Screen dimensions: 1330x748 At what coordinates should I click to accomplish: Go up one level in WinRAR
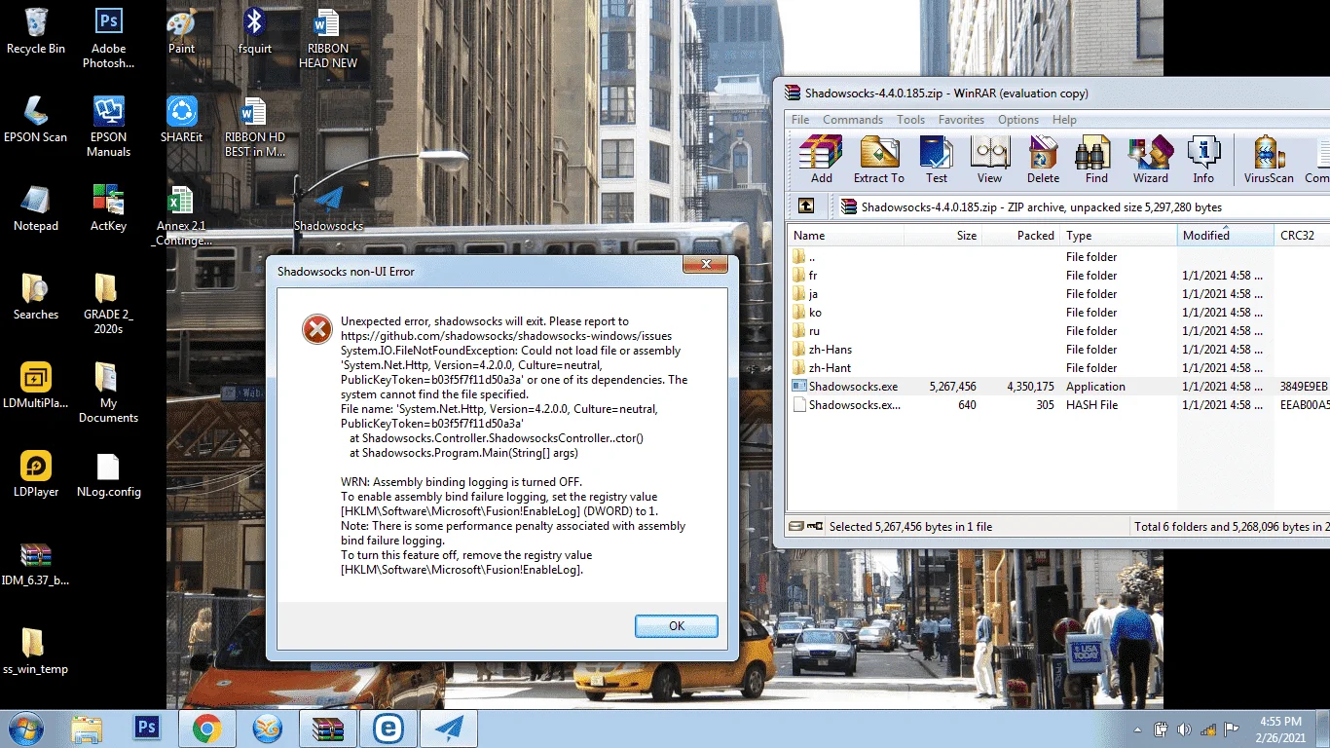(806, 206)
